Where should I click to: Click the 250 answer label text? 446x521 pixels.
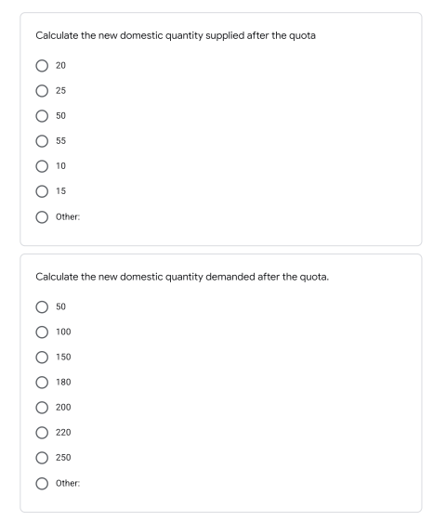click(x=63, y=458)
